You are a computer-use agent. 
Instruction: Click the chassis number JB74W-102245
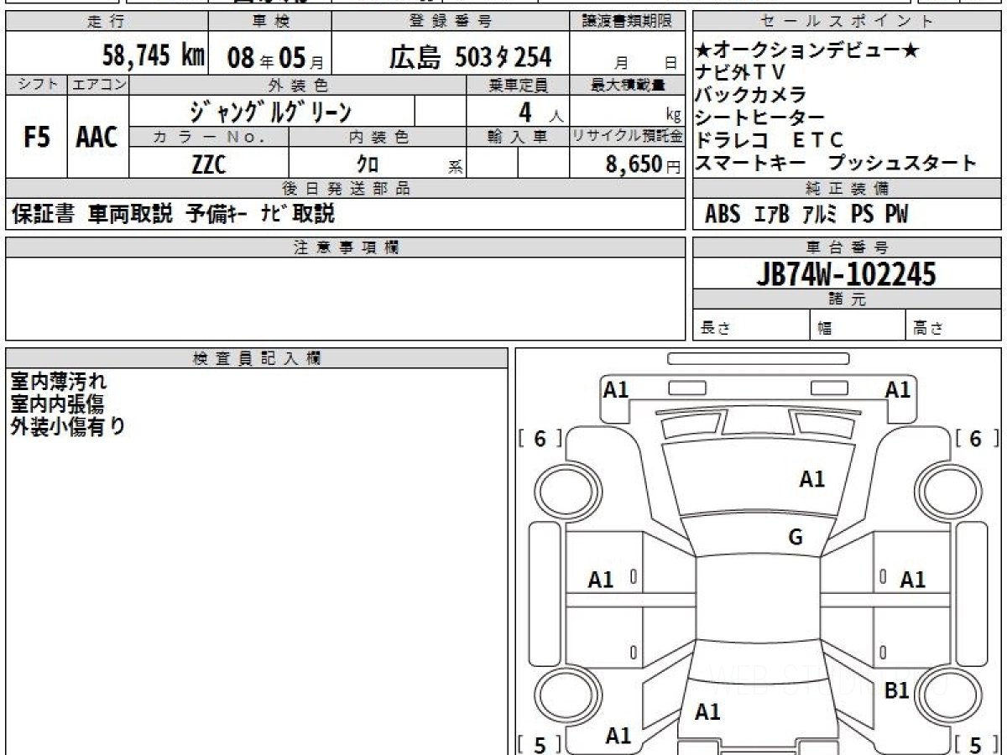click(x=847, y=274)
